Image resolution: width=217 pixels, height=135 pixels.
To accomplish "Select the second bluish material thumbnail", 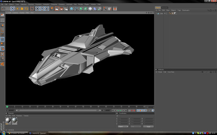I will 14,121.
